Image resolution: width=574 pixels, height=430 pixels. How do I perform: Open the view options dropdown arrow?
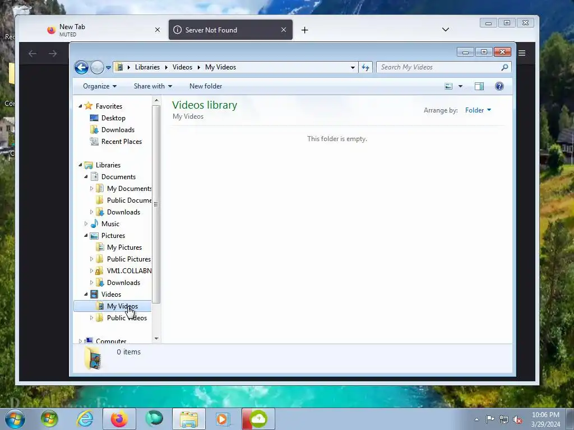point(461,86)
